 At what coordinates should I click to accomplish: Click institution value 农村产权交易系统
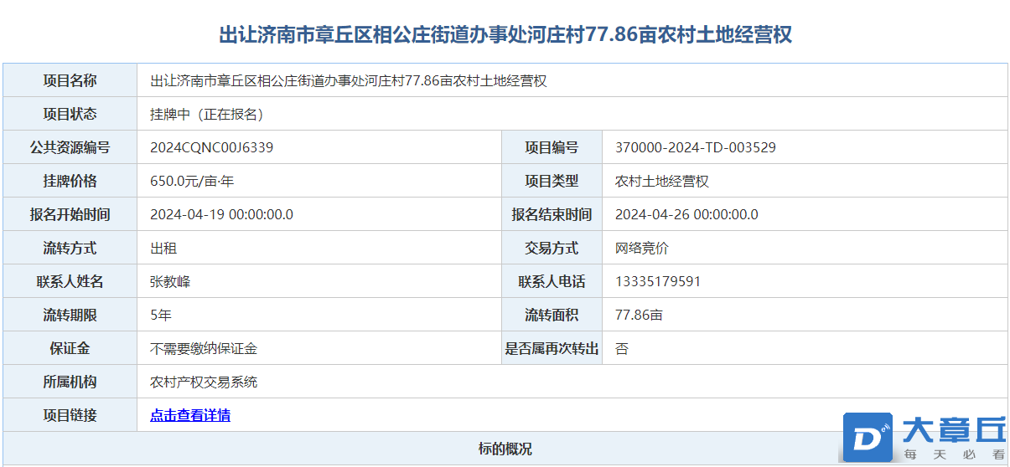(204, 382)
